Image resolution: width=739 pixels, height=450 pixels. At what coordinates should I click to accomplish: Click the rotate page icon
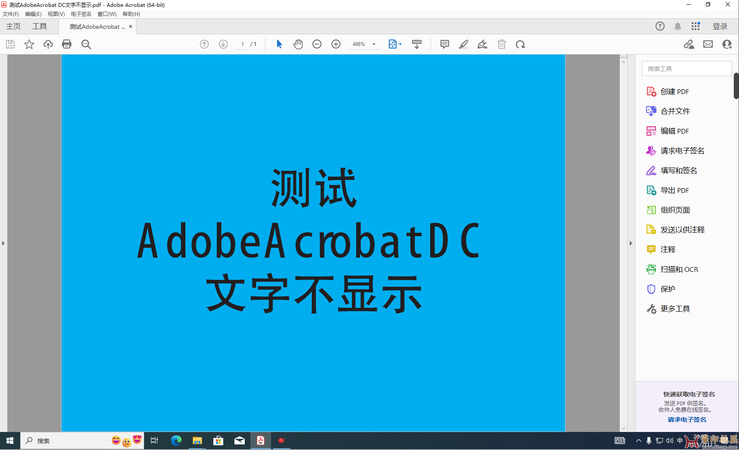[520, 44]
